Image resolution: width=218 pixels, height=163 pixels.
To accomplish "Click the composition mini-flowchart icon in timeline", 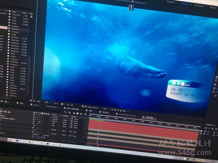I will [65, 112].
